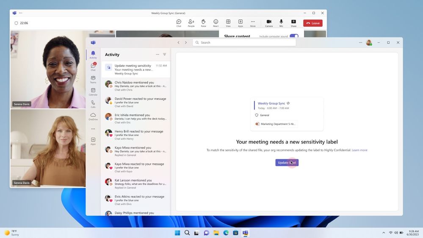Open Kat Larsson mentioned you notification

[136, 184]
